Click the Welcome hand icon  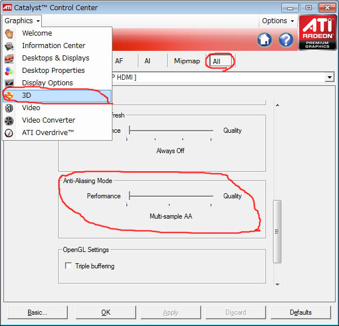click(x=9, y=33)
